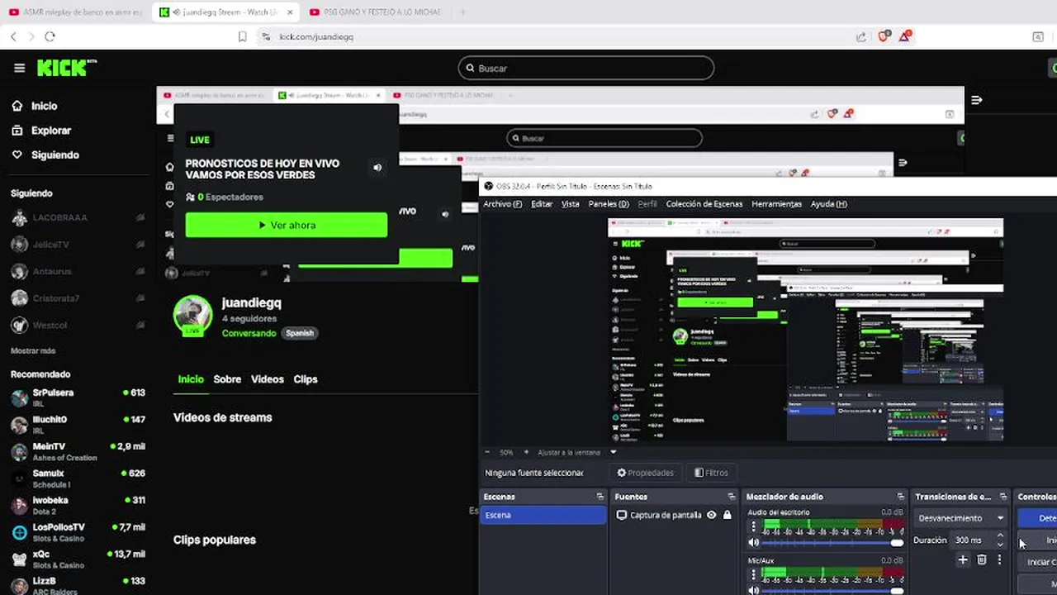Click the green Ver ahora button
The height and width of the screenshot is (595, 1057).
click(286, 225)
